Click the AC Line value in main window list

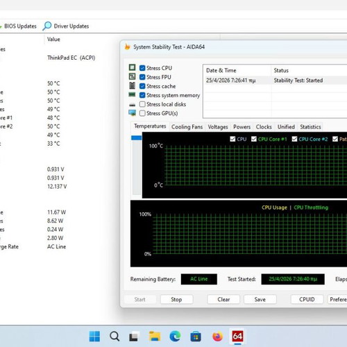pos(57,246)
